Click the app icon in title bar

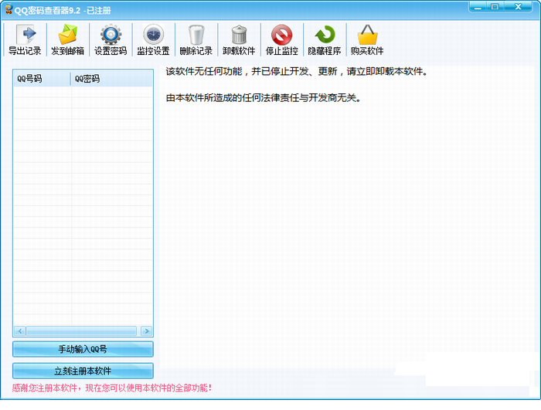click(9, 10)
